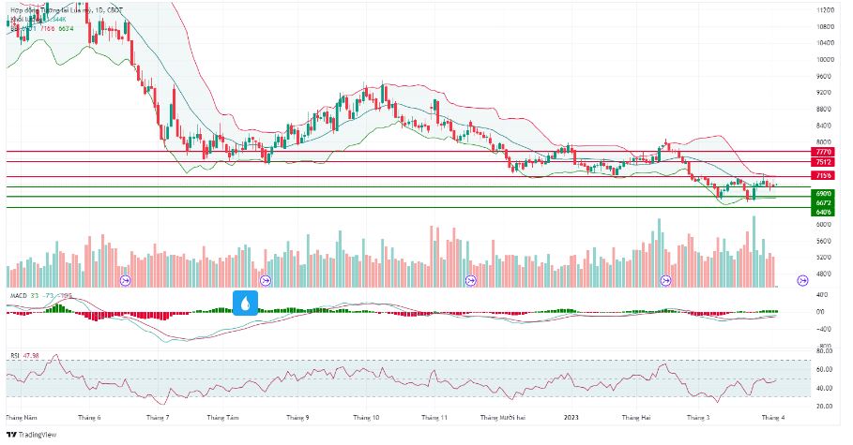Click the 9600 price axis tick

click(x=824, y=77)
